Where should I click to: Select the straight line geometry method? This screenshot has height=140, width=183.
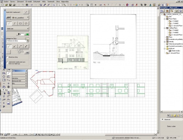tap(9, 23)
